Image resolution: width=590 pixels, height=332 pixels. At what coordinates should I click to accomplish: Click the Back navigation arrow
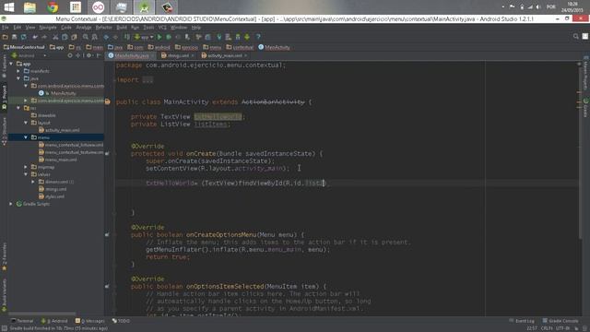106,37
